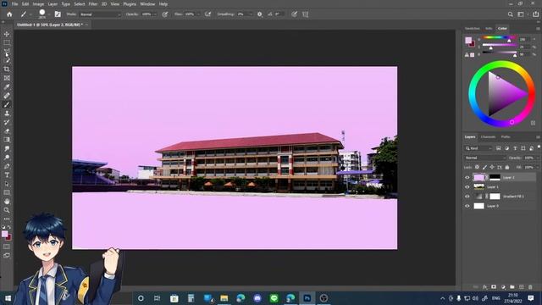Open the Image menu
This screenshot has width=542, height=305.
[38, 4]
